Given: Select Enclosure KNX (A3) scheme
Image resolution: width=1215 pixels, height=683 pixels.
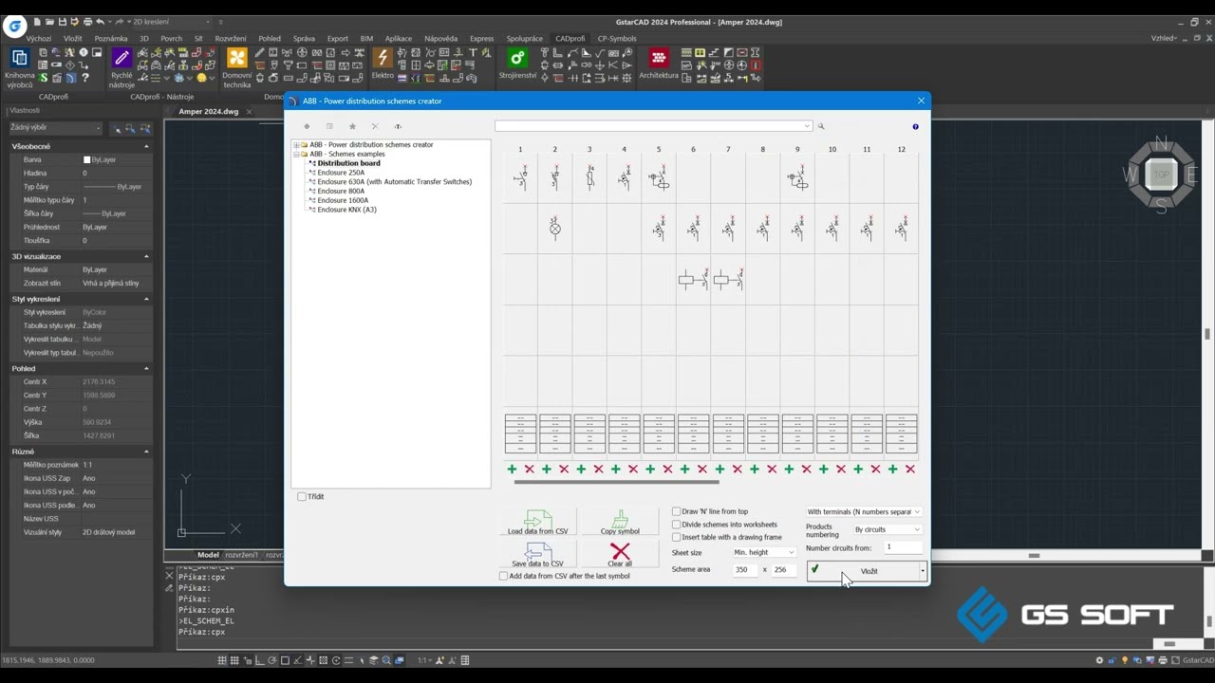Looking at the screenshot, I should (346, 210).
